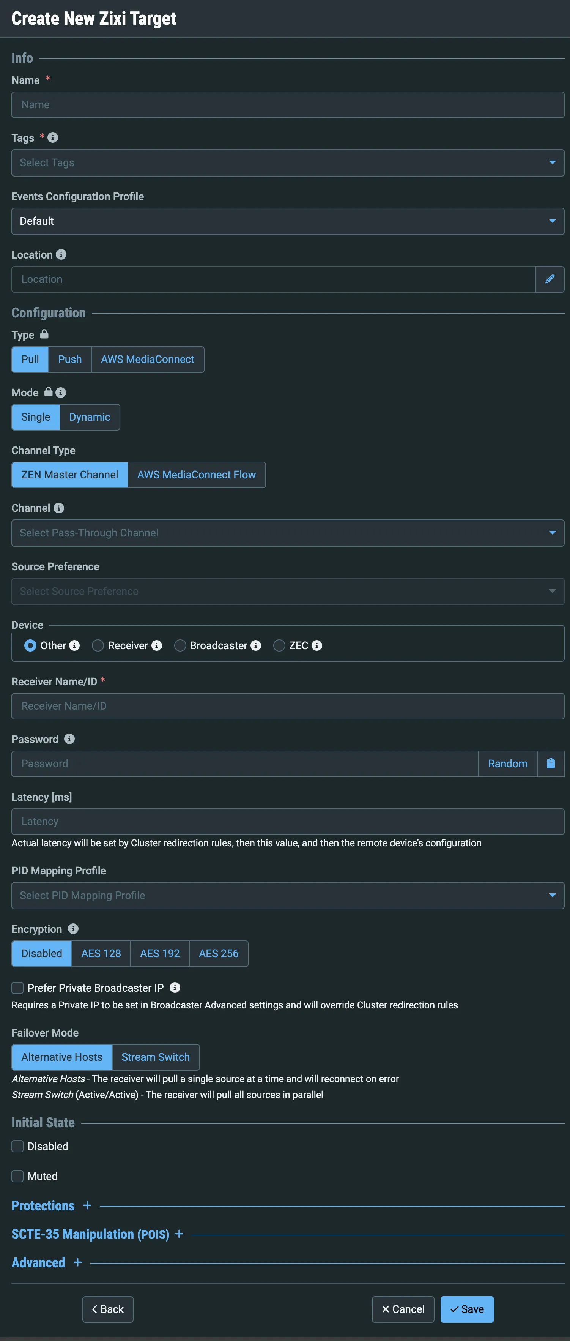This screenshot has width=570, height=1341.
Task: Click the Location edit pencil icon
Action: [x=550, y=279]
